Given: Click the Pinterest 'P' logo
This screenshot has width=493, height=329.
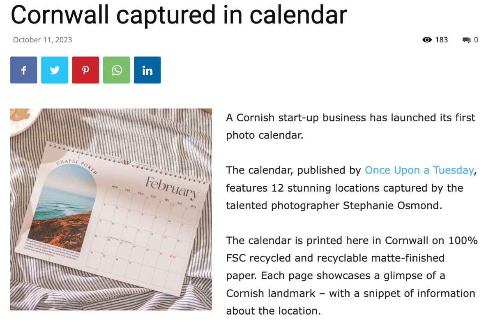Looking at the screenshot, I should 85,70.
